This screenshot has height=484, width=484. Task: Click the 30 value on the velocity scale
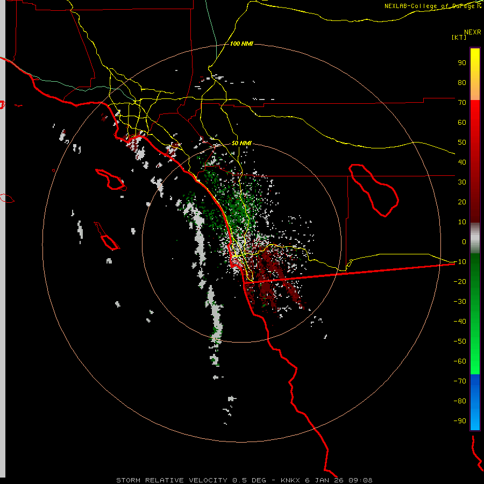[462, 182]
